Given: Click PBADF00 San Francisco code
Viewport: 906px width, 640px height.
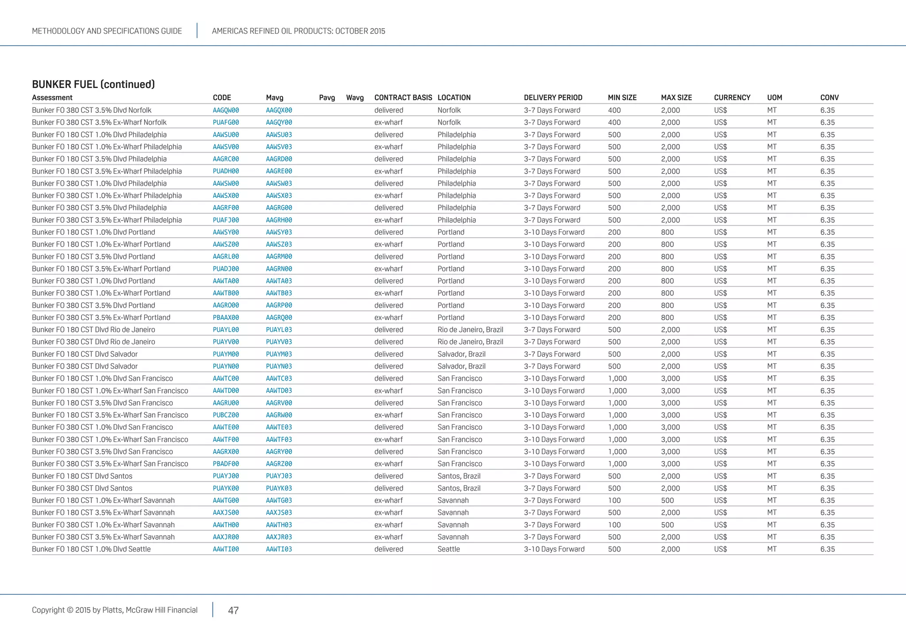Looking at the screenshot, I should [x=226, y=464].
